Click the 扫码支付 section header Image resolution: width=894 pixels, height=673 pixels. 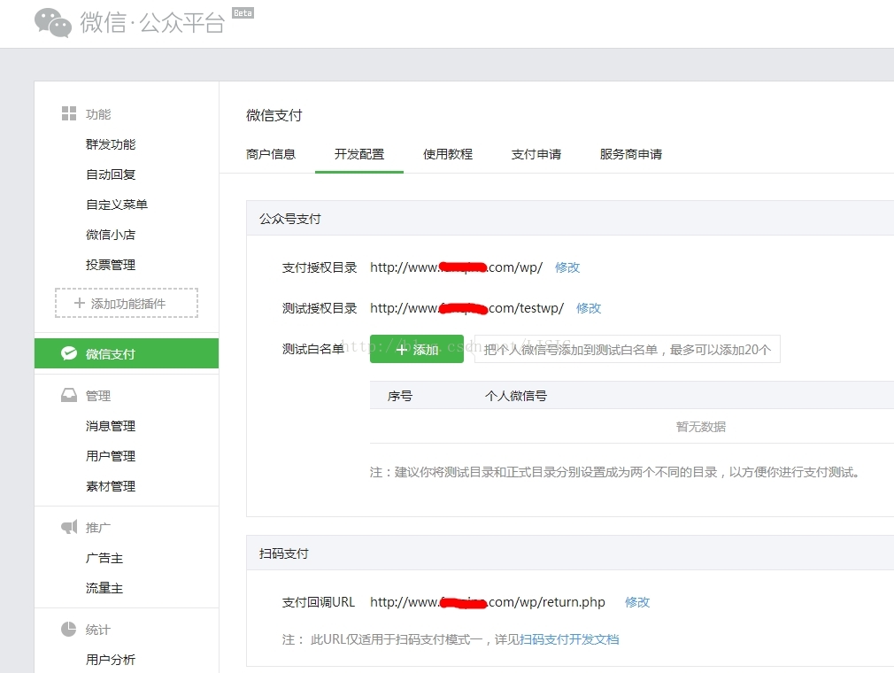coord(284,553)
